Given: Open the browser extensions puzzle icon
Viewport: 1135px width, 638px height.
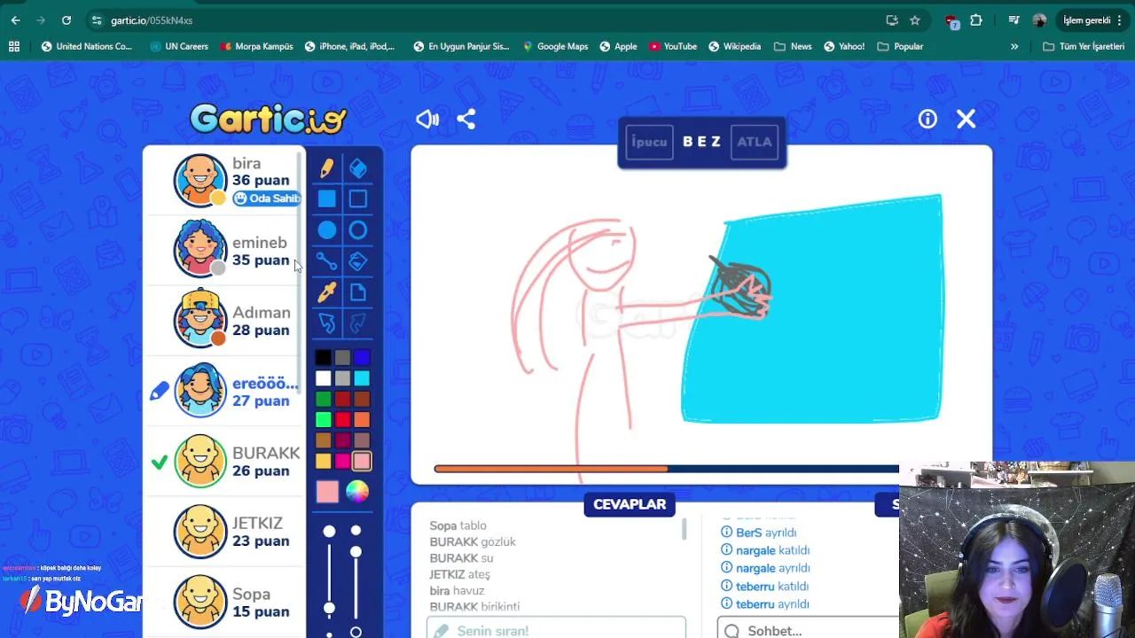Looking at the screenshot, I should 976,20.
